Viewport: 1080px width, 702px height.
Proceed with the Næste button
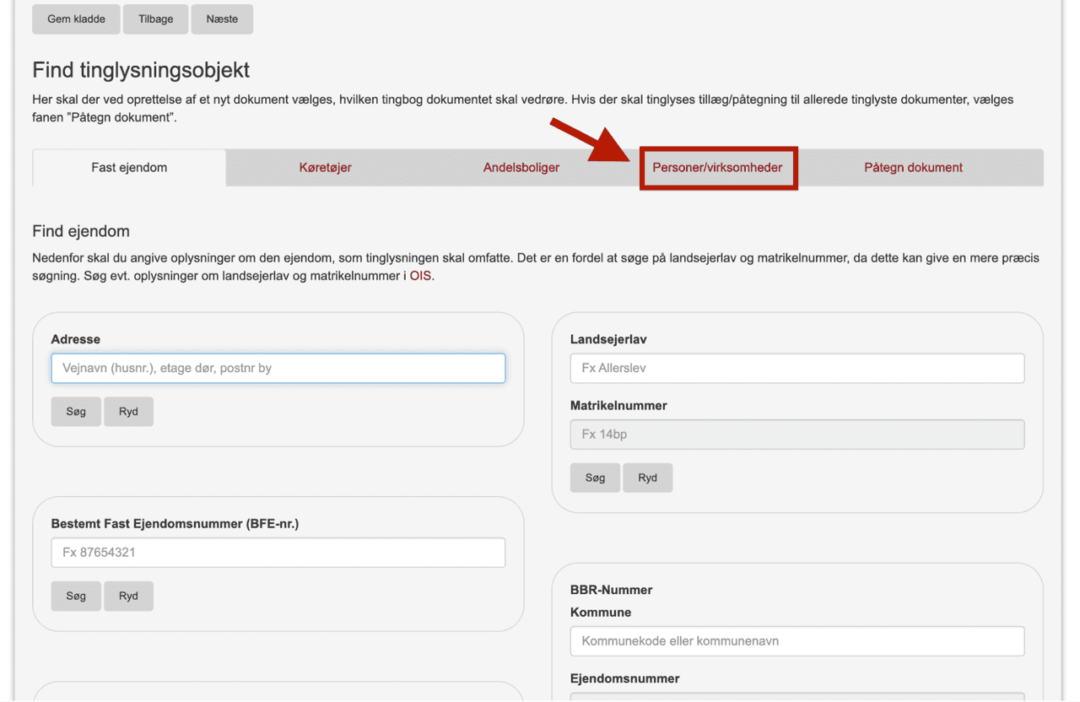pos(222,19)
